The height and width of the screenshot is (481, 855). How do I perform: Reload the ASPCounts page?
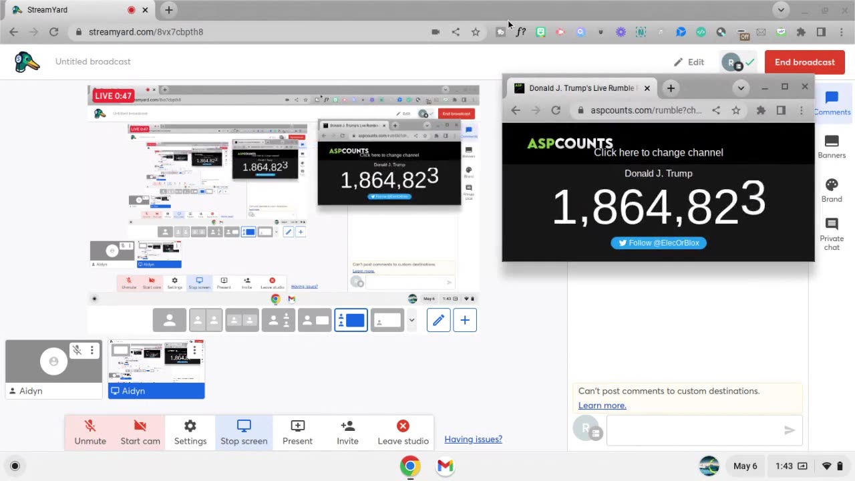pos(556,110)
